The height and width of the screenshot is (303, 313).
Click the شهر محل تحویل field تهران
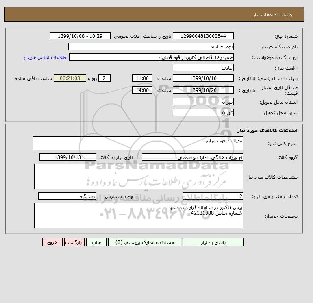[203, 112]
